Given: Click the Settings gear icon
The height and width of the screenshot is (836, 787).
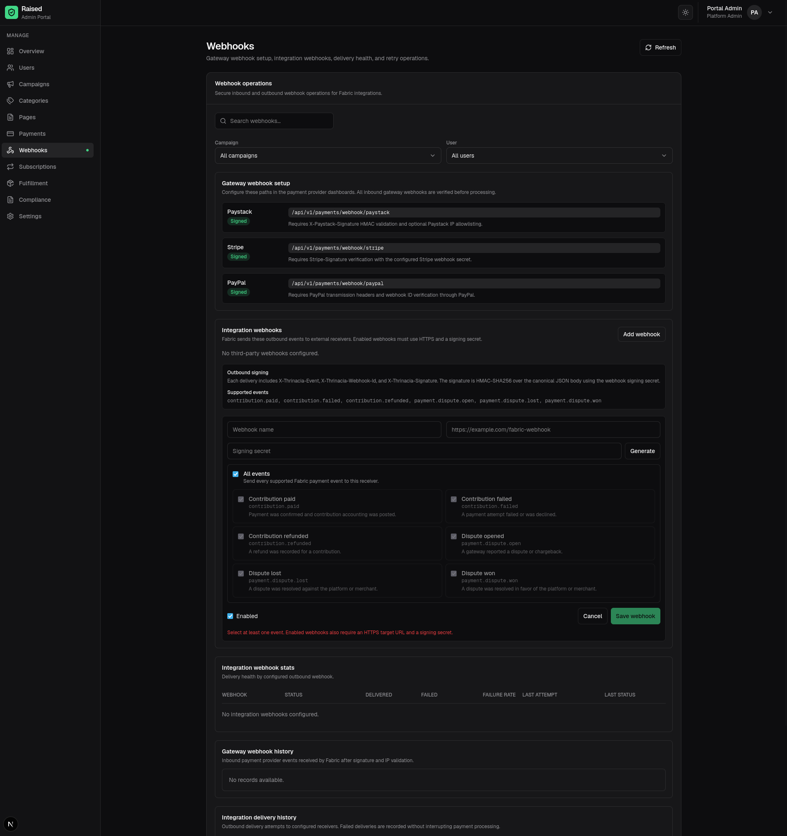Looking at the screenshot, I should pos(10,216).
